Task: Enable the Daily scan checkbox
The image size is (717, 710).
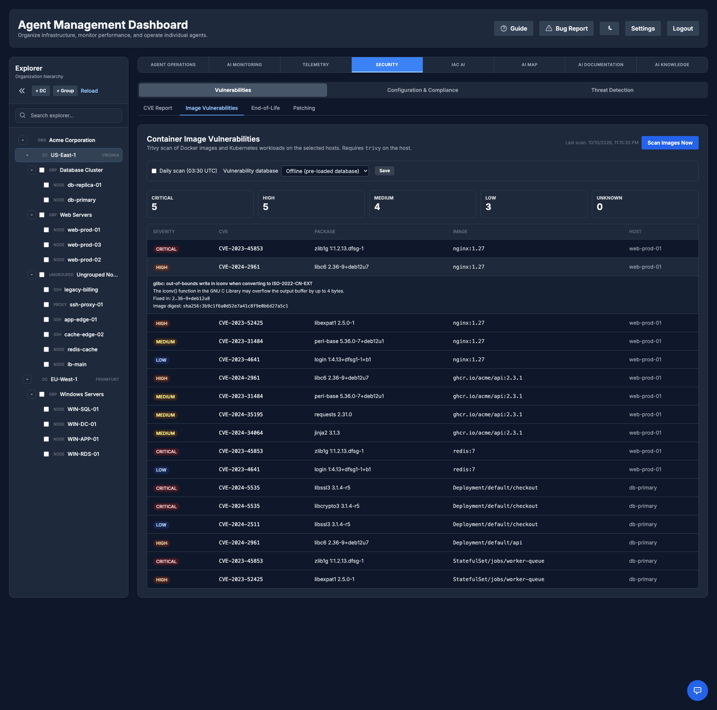Action: click(154, 171)
